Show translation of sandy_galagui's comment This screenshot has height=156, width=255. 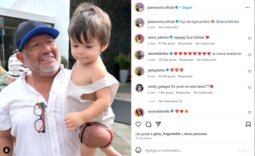(203, 93)
